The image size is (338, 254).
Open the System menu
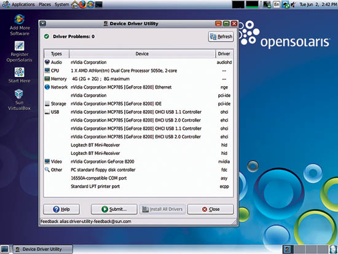[x=61, y=4]
